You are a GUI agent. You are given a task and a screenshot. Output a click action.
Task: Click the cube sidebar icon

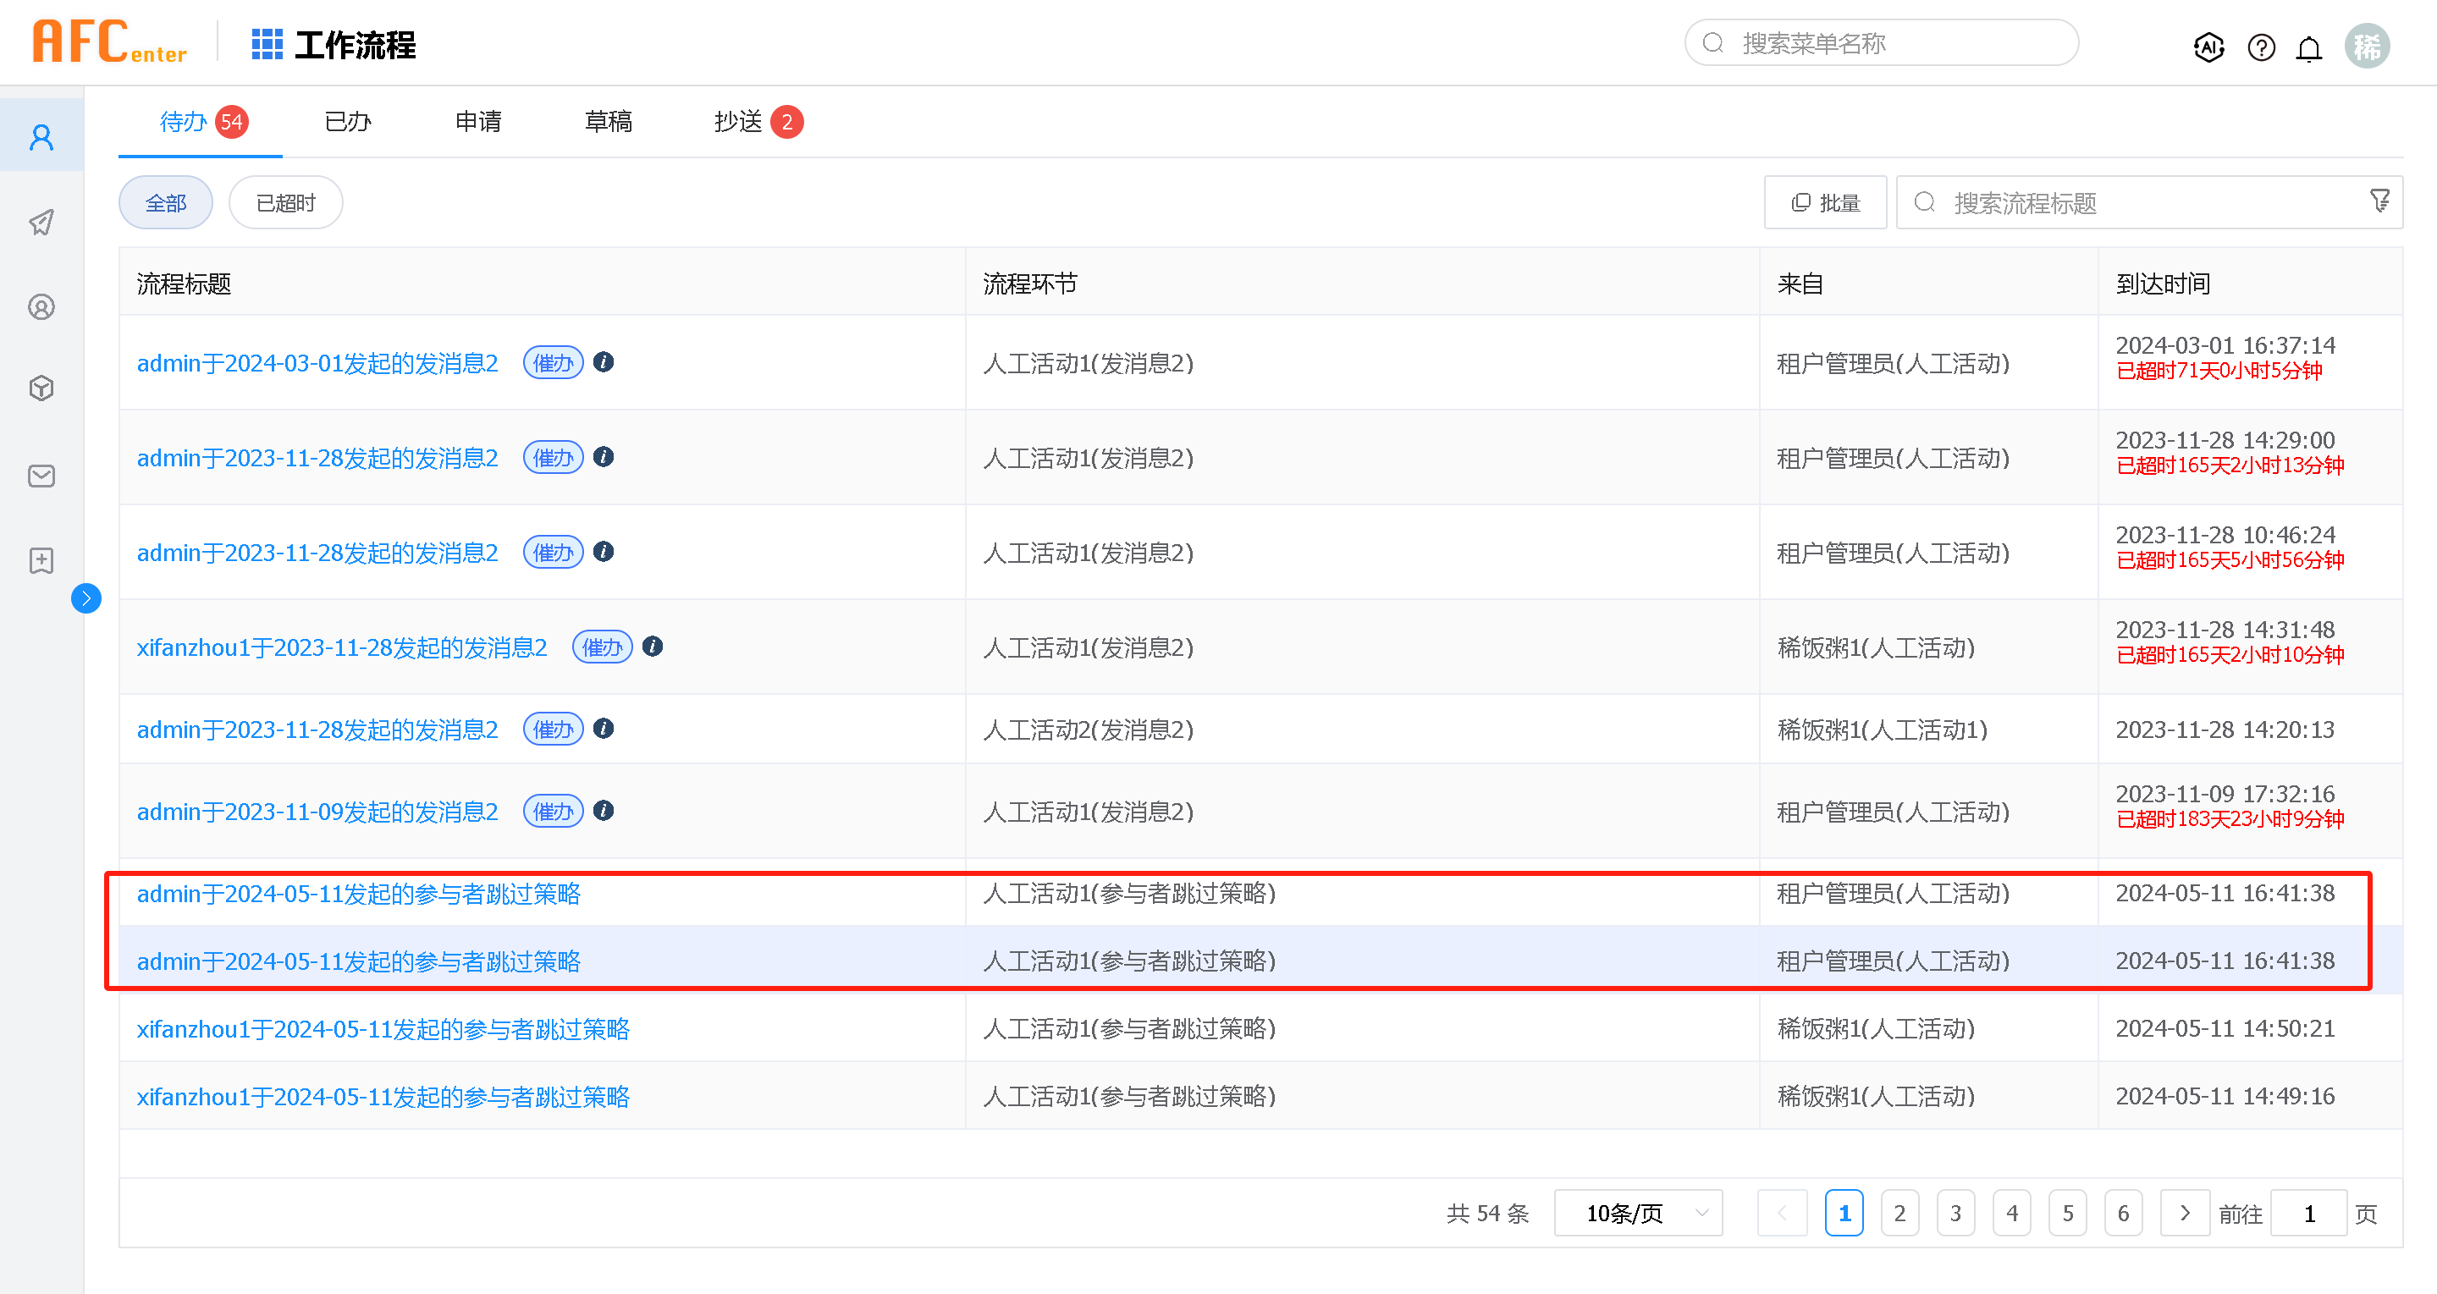(41, 388)
